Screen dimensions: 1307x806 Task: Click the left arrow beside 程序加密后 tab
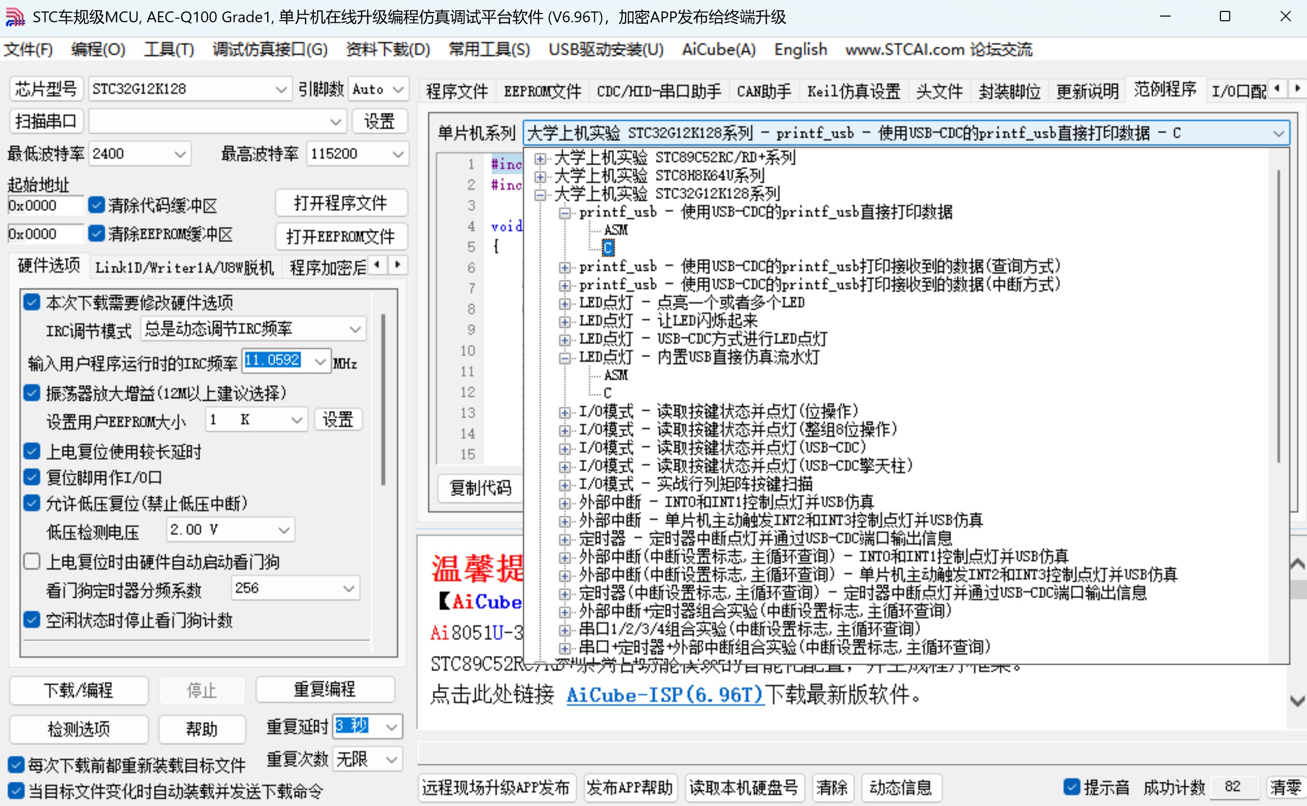(377, 265)
